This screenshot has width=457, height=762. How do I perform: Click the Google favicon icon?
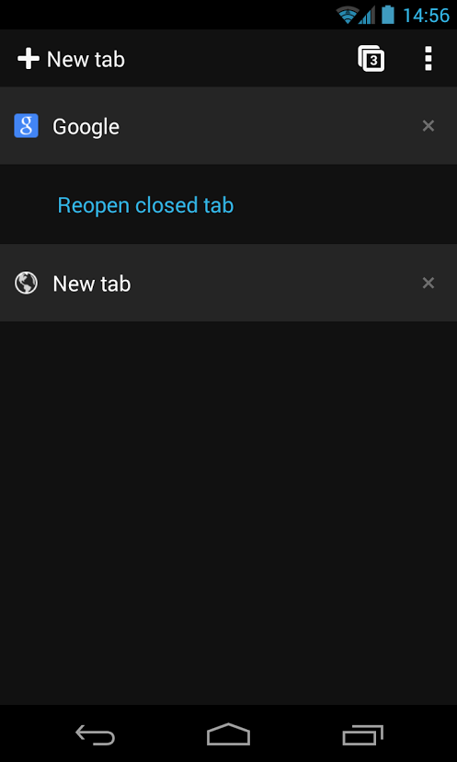pyautogui.click(x=27, y=126)
